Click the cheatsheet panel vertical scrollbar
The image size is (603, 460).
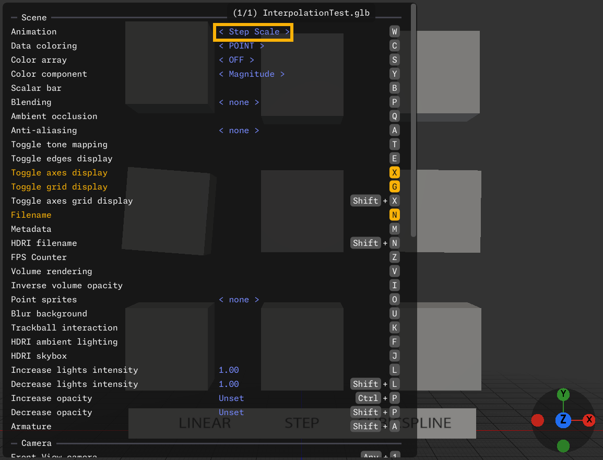pos(413,120)
